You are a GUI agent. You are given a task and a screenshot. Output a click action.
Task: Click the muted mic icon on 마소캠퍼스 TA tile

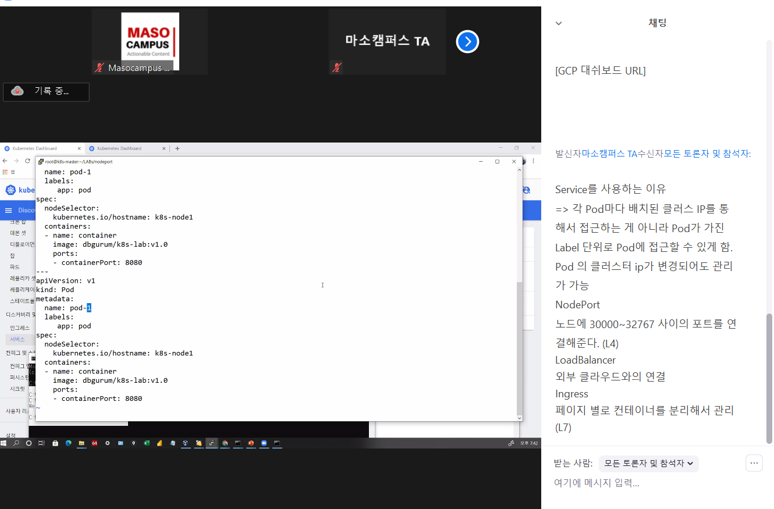[x=336, y=67]
